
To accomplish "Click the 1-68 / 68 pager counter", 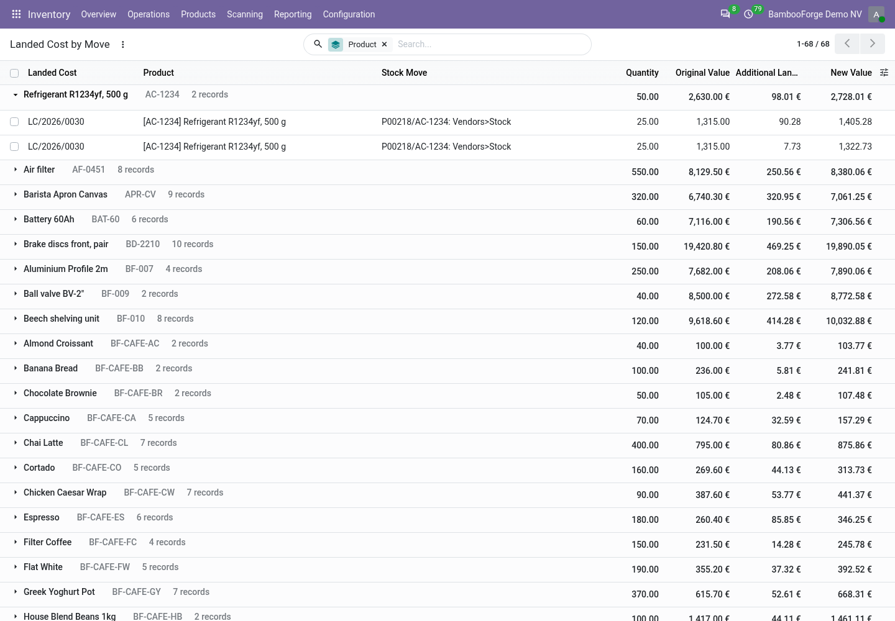I will pos(813,44).
